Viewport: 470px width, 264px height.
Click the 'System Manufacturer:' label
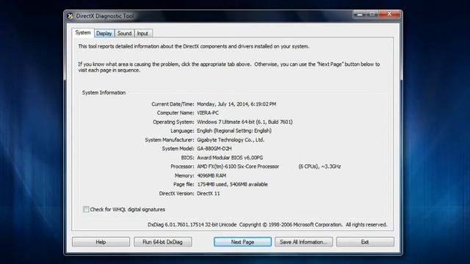[170, 140]
